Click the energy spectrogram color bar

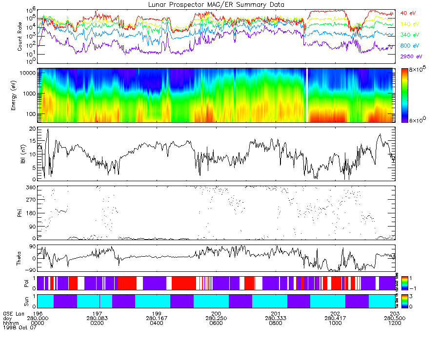405,95
